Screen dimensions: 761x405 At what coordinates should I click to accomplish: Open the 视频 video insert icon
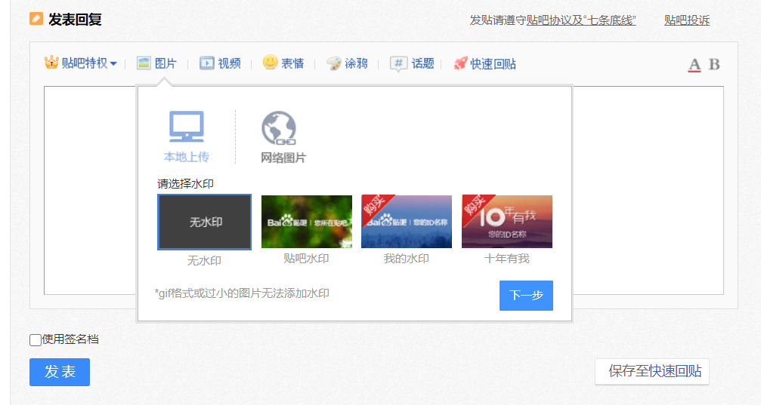207,63
